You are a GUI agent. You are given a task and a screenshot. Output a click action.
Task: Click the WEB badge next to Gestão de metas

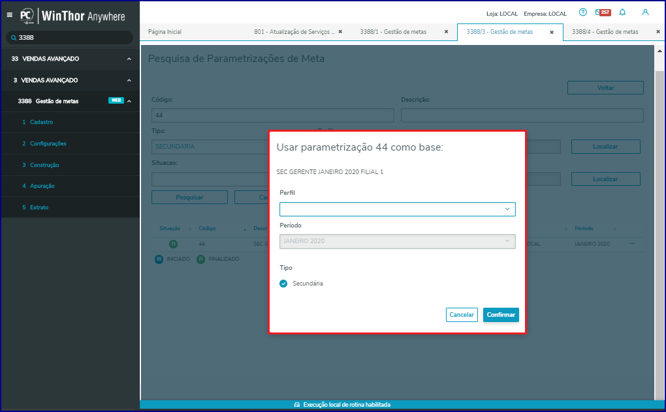coord(116,100)
